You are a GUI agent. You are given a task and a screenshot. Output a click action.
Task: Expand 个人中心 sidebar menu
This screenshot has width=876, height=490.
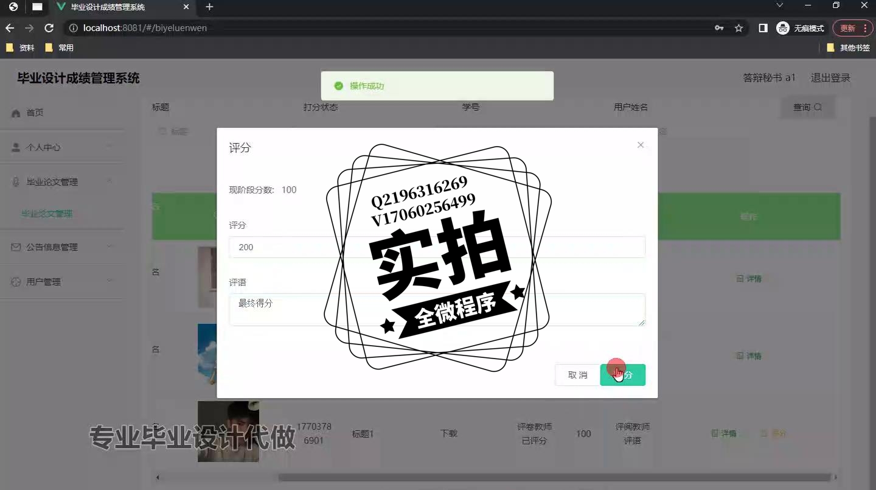click(x=62, y=147)
